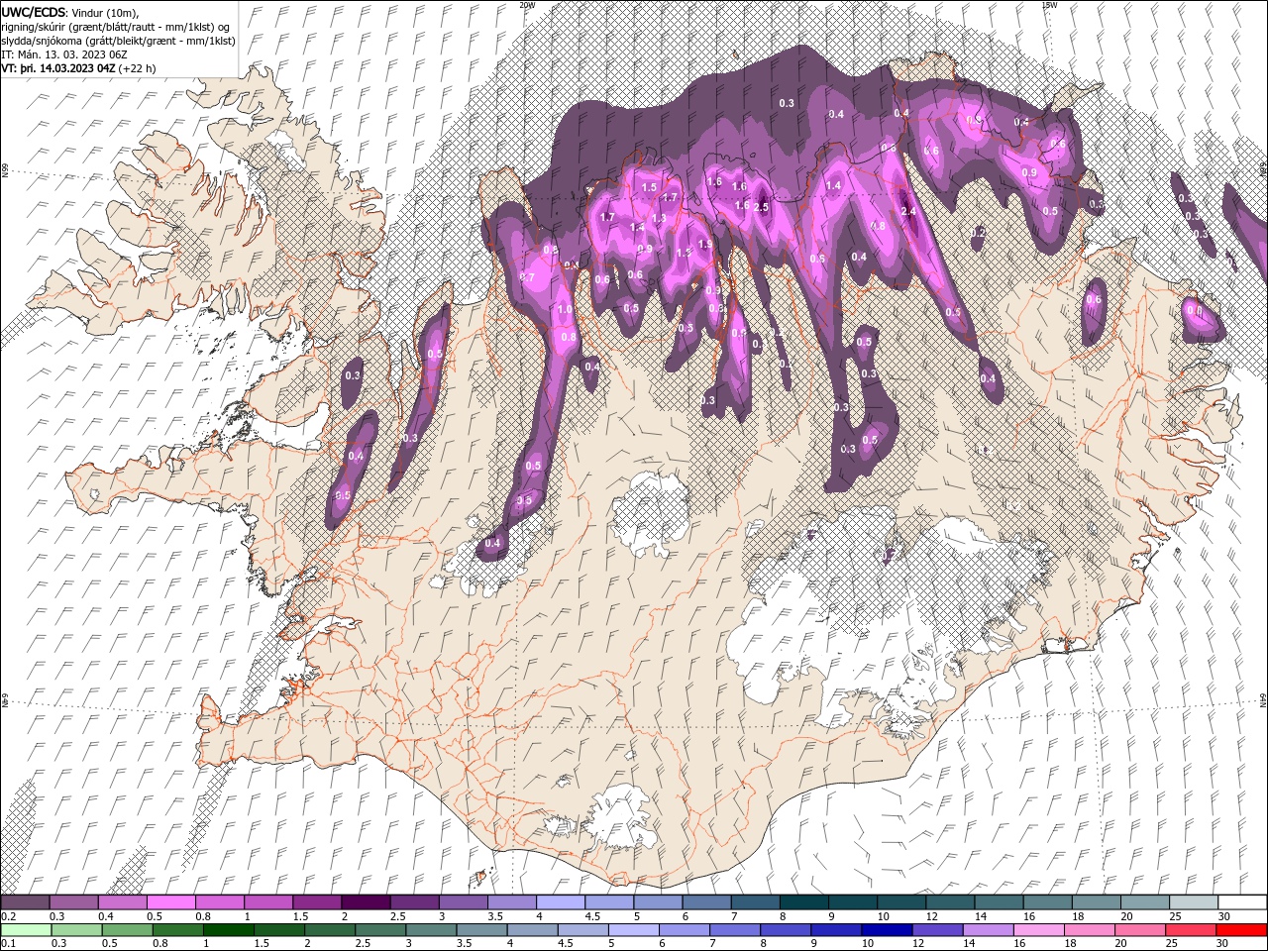Click the 1.5–2 purple snow legend swatch
The image size is (1268, 951).
tap(317, 902)
